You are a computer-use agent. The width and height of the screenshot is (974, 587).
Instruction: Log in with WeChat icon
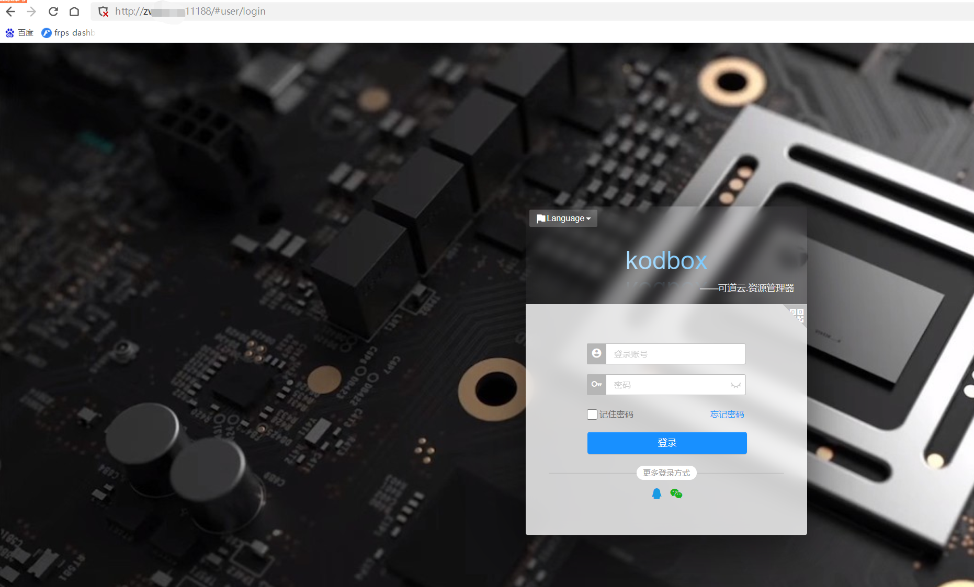coord(676,493)
